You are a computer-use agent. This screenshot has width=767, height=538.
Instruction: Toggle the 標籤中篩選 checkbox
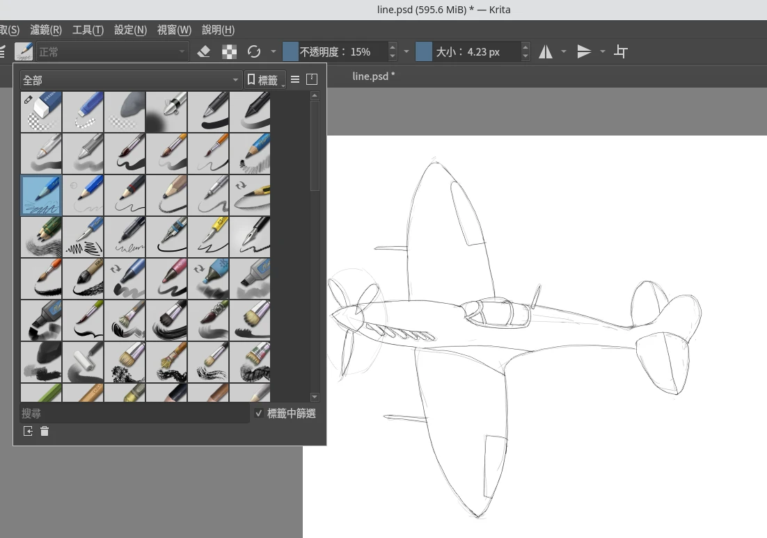259,414
